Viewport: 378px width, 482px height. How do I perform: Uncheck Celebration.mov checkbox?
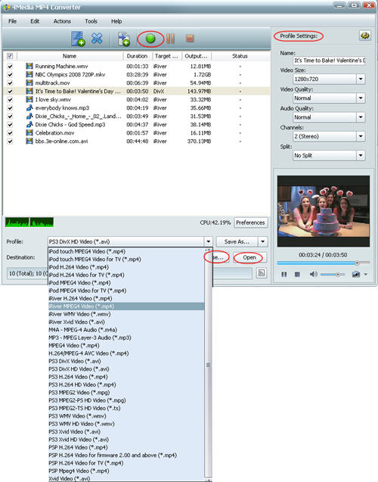click(10, 133)
